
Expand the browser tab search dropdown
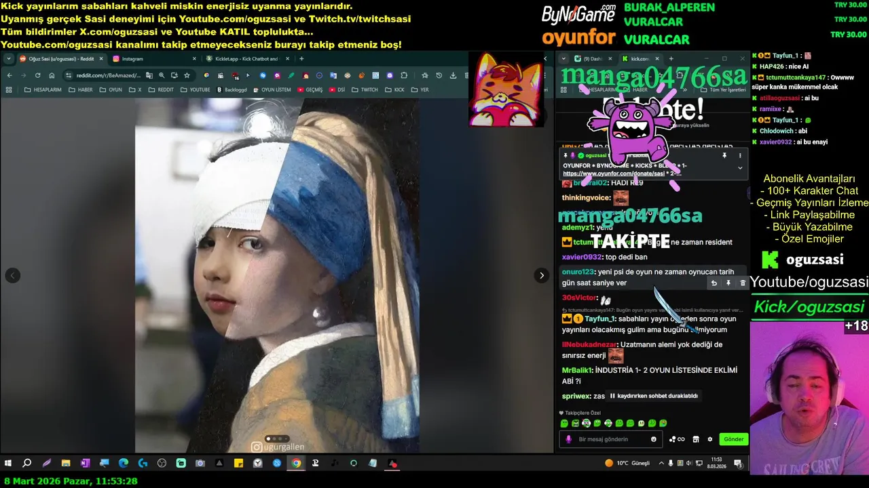(x=8, y=59)
